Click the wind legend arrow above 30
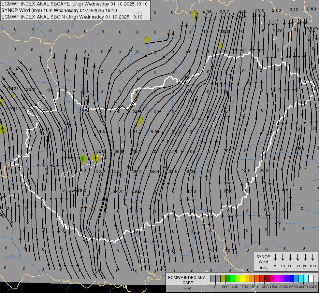 click(298, 258)
